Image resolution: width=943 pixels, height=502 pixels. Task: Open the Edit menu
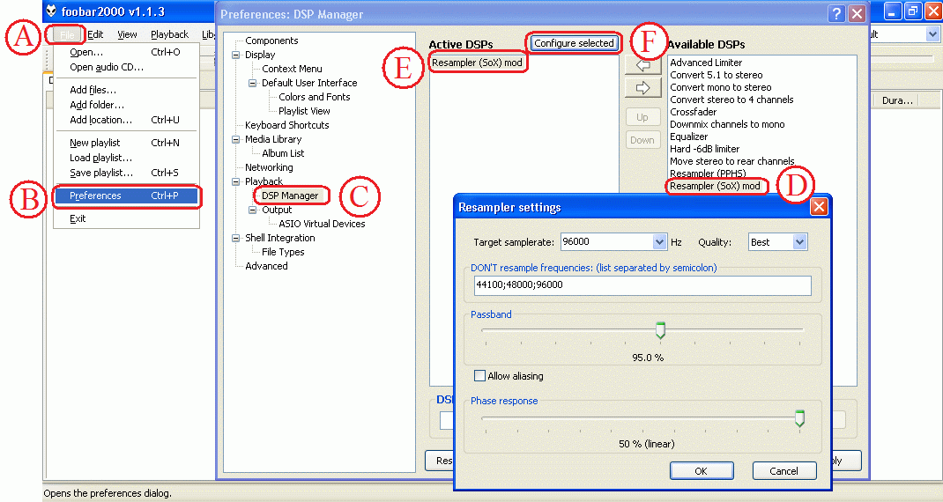[95, 35]
